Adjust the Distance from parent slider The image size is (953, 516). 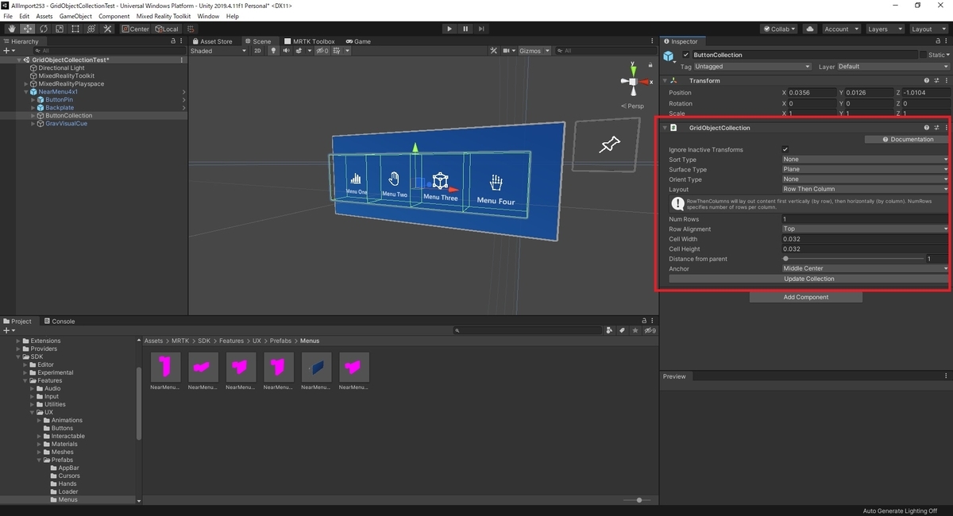[853, 259]
